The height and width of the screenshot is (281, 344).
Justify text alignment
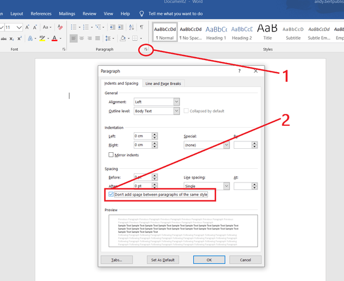pyautogui.click(x=98, y=38)
